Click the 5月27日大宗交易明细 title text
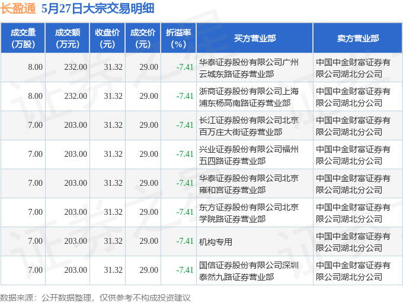403x303 pixels. coord(98,8)
